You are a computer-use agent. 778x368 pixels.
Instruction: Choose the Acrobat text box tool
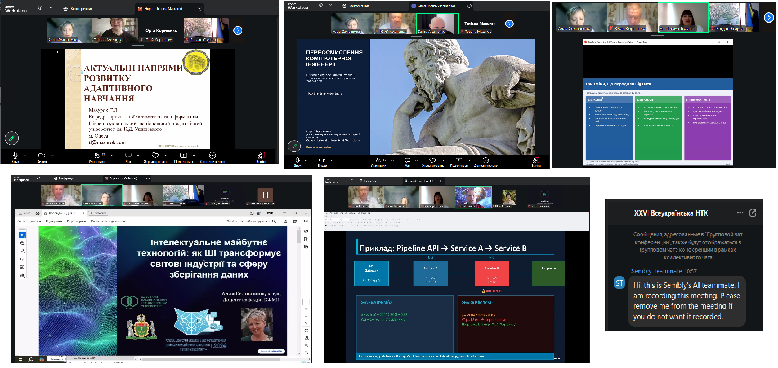22,267
